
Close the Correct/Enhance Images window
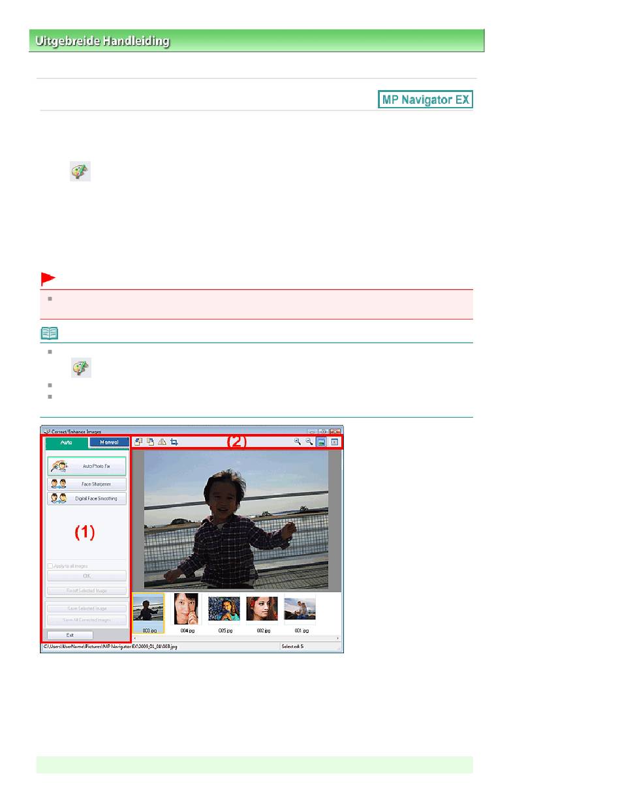tap(335, 431)
